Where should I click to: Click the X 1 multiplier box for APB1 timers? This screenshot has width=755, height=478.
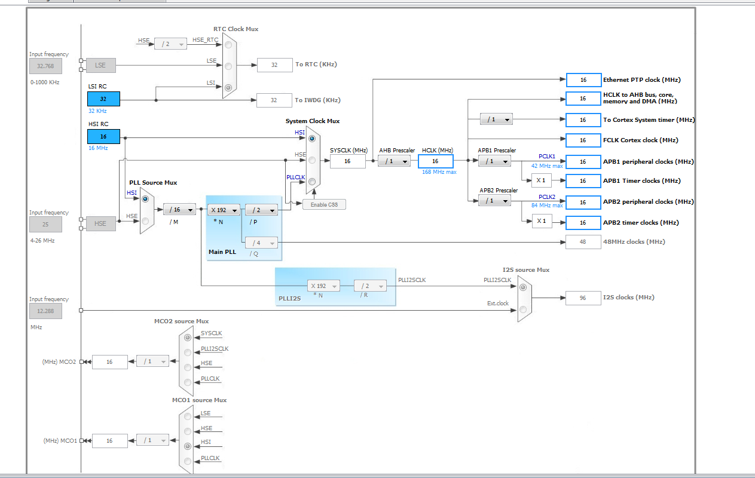[x=542, y=180]
